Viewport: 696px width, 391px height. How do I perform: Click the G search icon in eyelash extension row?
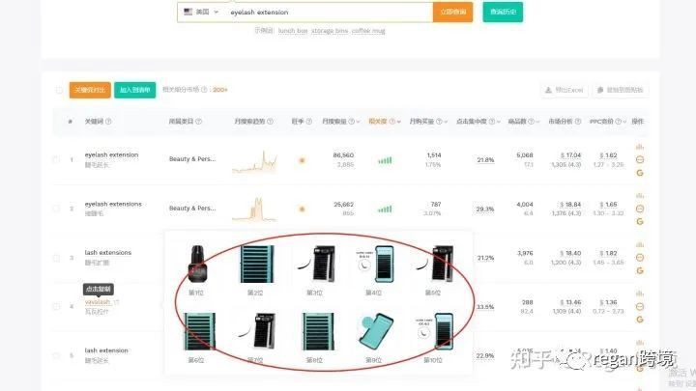click(640, 173)
